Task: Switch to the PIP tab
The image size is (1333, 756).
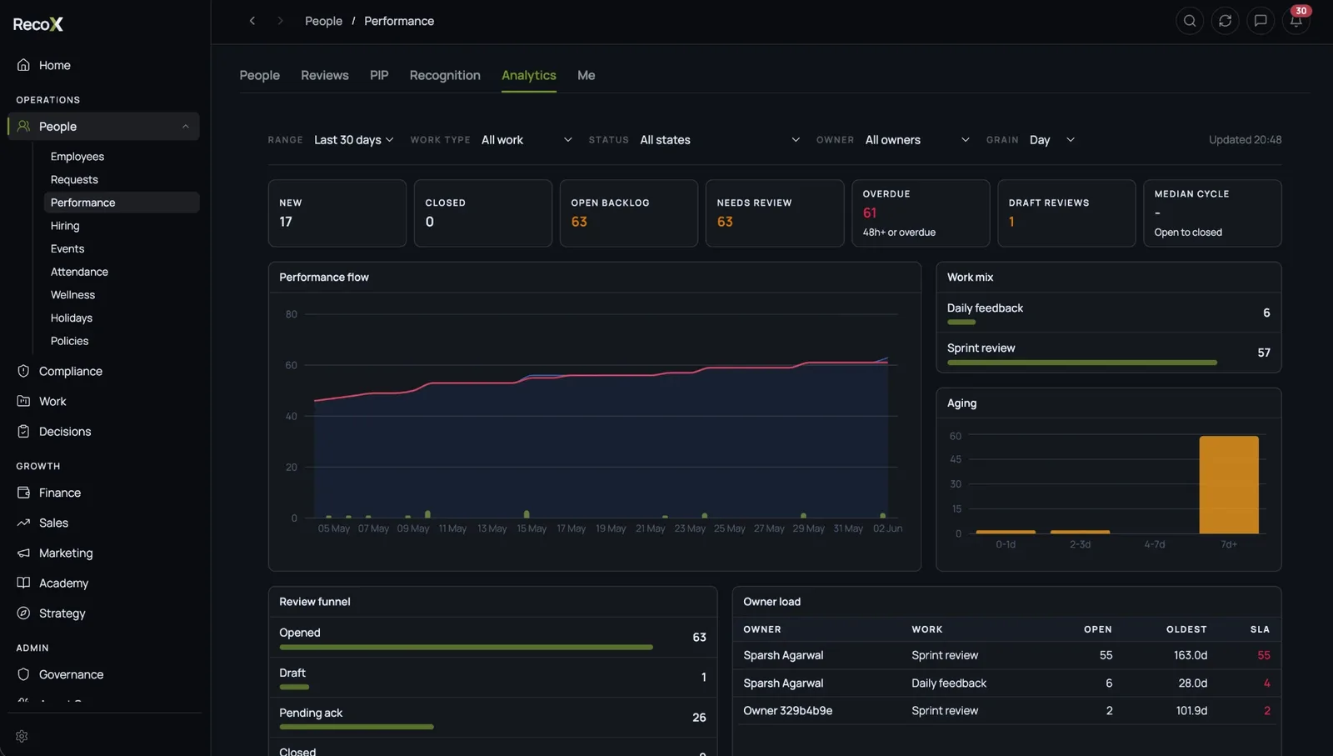Action: pos(379,75)
